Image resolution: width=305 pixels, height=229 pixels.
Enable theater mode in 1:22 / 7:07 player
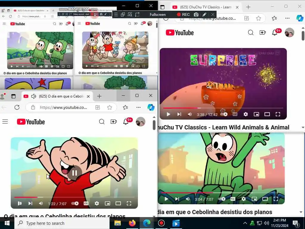pos(118,203)
